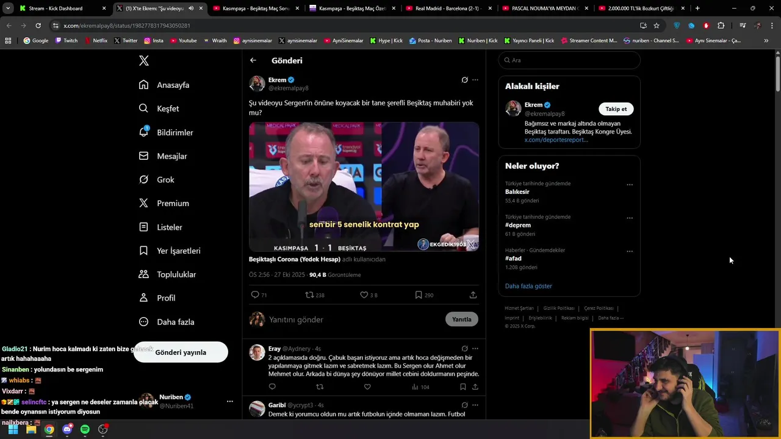The width and height of the screenshot is (781, 439).
Task: Open Mesajlar in sidebar
Action: tap(163, 156)
